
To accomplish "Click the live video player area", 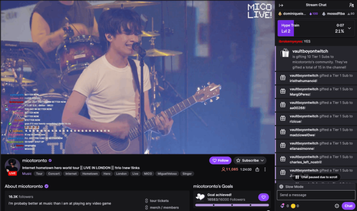I will coord(138,77).
